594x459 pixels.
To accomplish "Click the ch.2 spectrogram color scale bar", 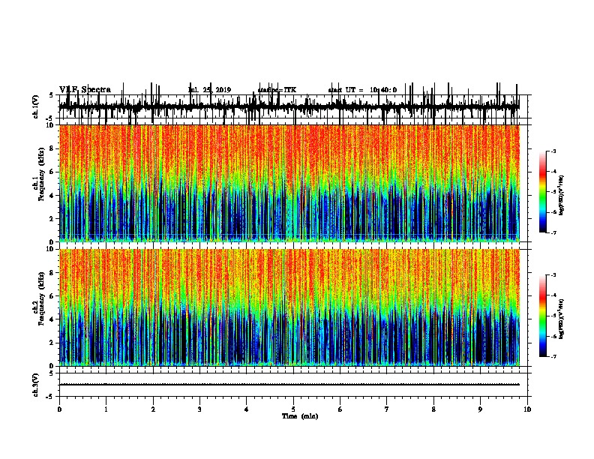I will (x=543, y=316).
